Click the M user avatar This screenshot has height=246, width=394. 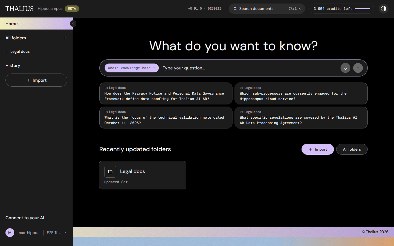coord(10,233)
